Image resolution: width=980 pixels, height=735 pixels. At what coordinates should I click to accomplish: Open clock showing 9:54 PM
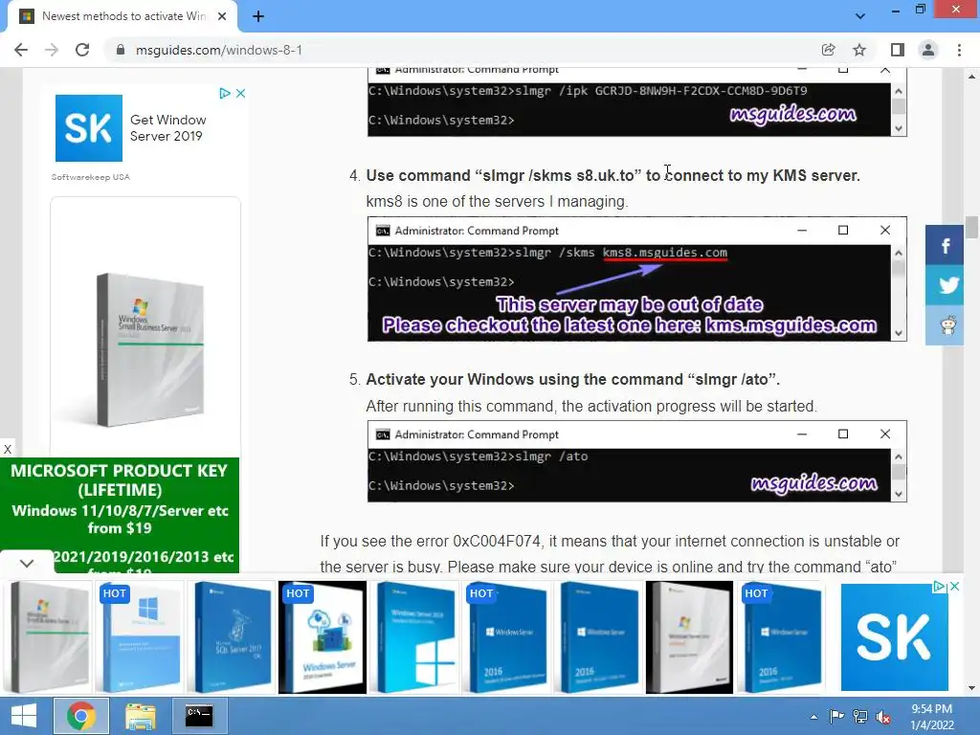click(931, 716)
